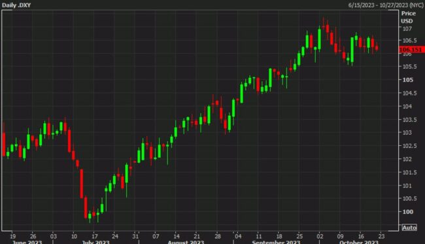Click the 23 October date axis label
Image resolution: width=425 pixels, height=244 pixels.
click(381, 236)
